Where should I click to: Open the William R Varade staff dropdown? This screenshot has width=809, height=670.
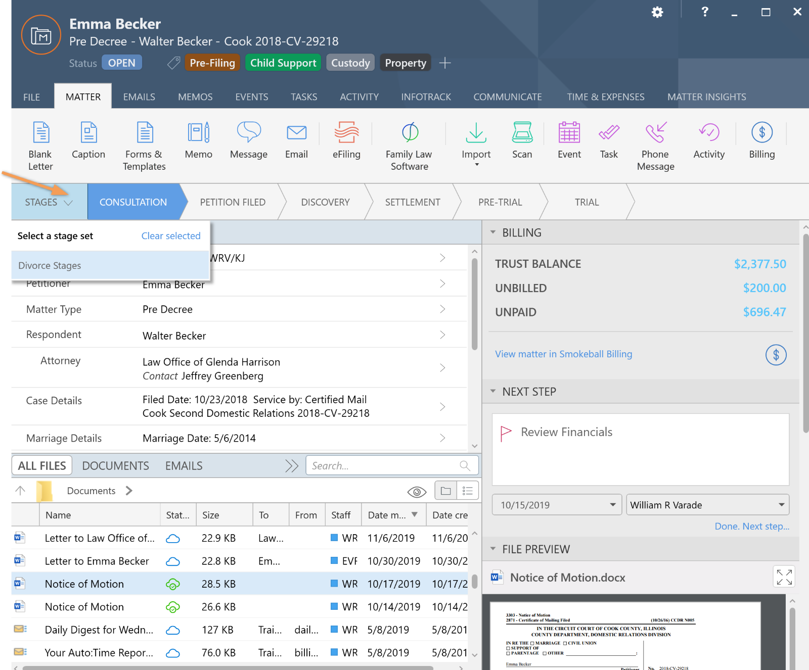(x=707, y=505)
